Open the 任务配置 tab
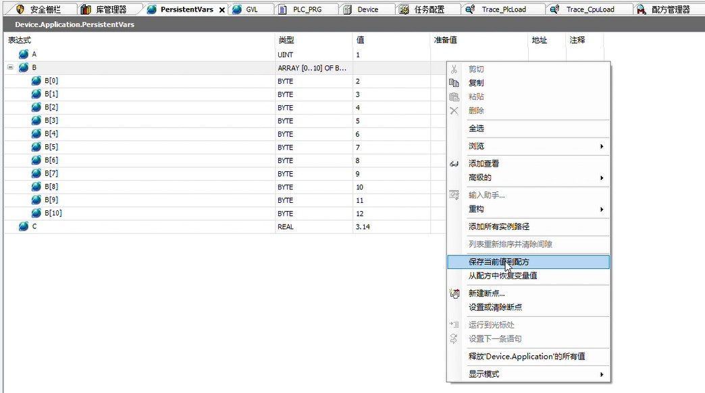 (429, 9)
